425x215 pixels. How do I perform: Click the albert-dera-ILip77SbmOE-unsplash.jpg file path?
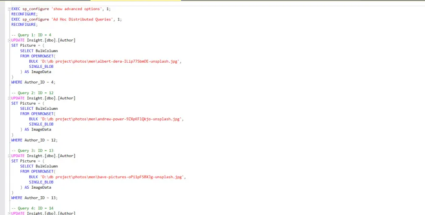110,61
